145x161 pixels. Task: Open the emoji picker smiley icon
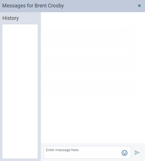coord(125,153)
